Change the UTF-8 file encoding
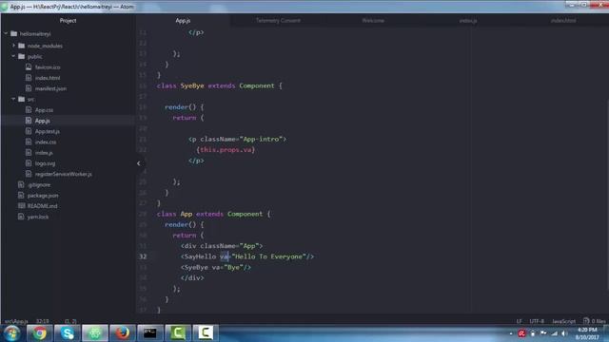 tap(537, 321)
